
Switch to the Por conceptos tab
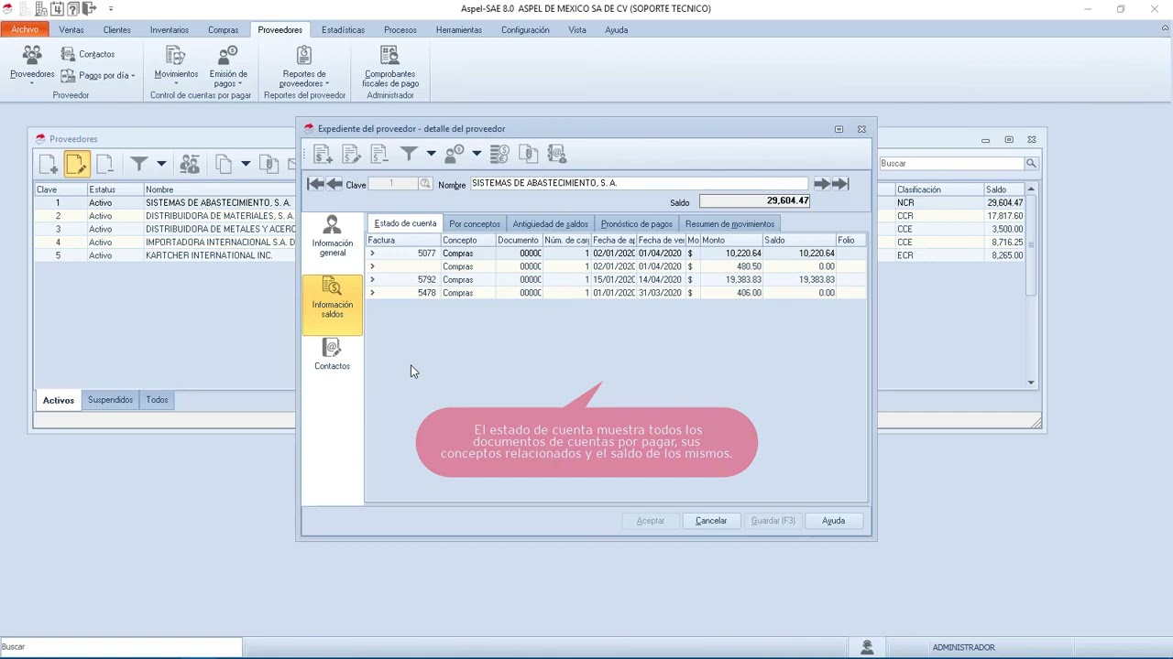coord(475,224)
